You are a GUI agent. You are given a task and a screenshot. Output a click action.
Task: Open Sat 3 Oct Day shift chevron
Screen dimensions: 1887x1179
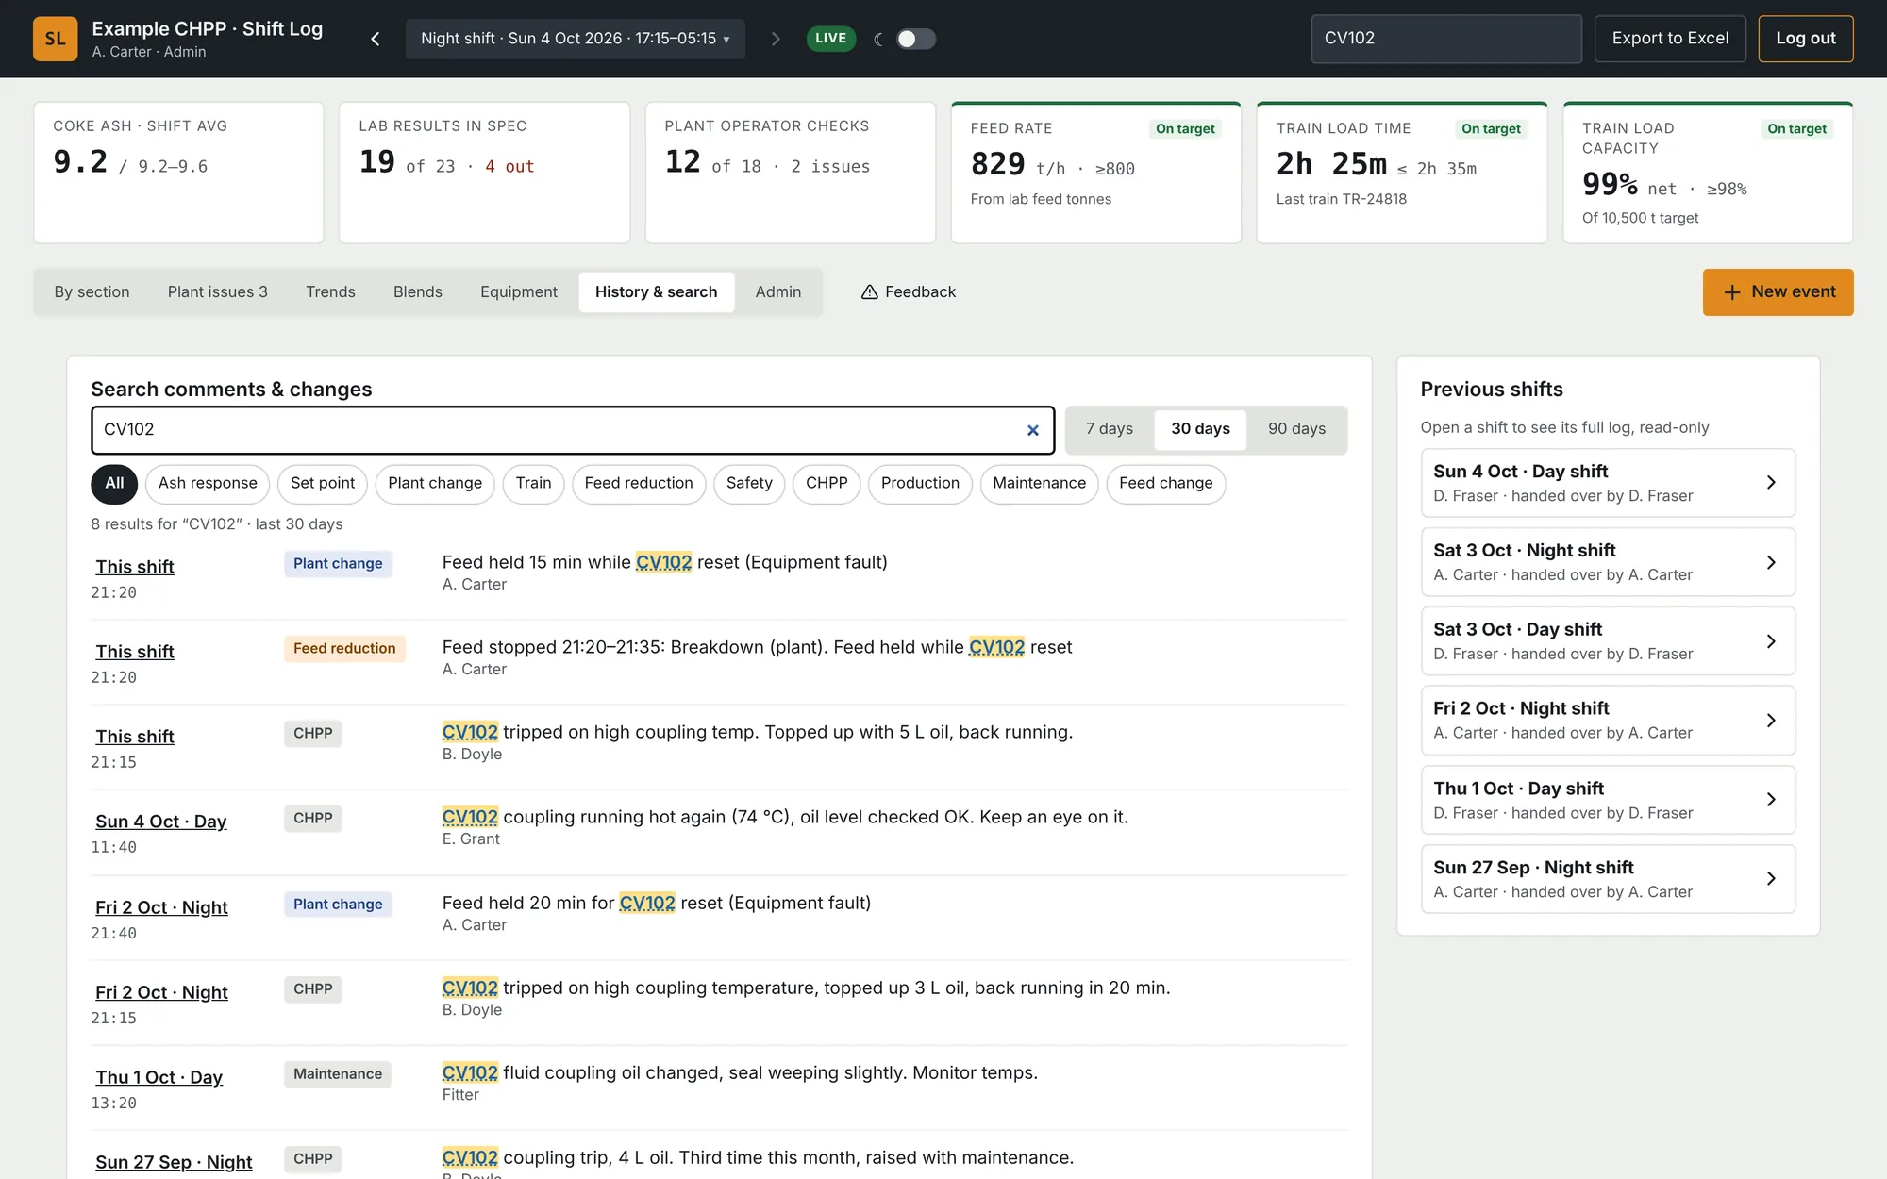(1771, 641)
